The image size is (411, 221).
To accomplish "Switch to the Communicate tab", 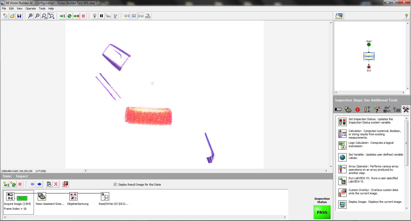I will (x=397, y=110).
